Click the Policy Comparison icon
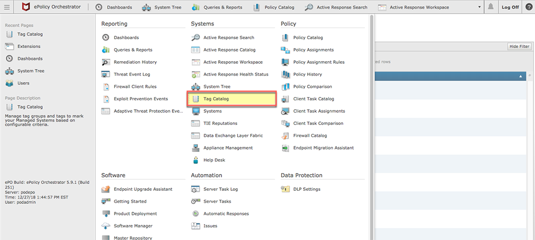The image size is (535, 240). click(x=285, y=86)
